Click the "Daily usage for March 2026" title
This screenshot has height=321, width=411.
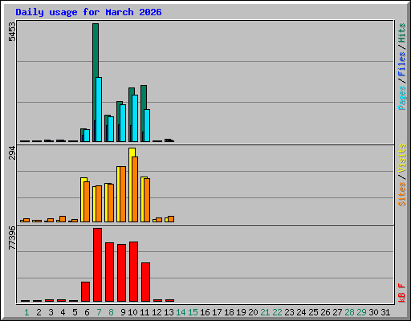[x=88, y=12]
